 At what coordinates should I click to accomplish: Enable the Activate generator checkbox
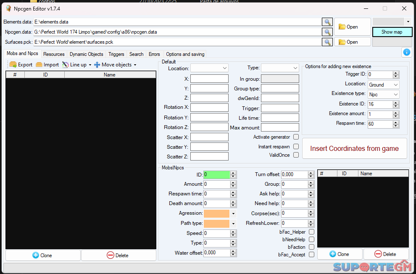(x=296, y=137)
